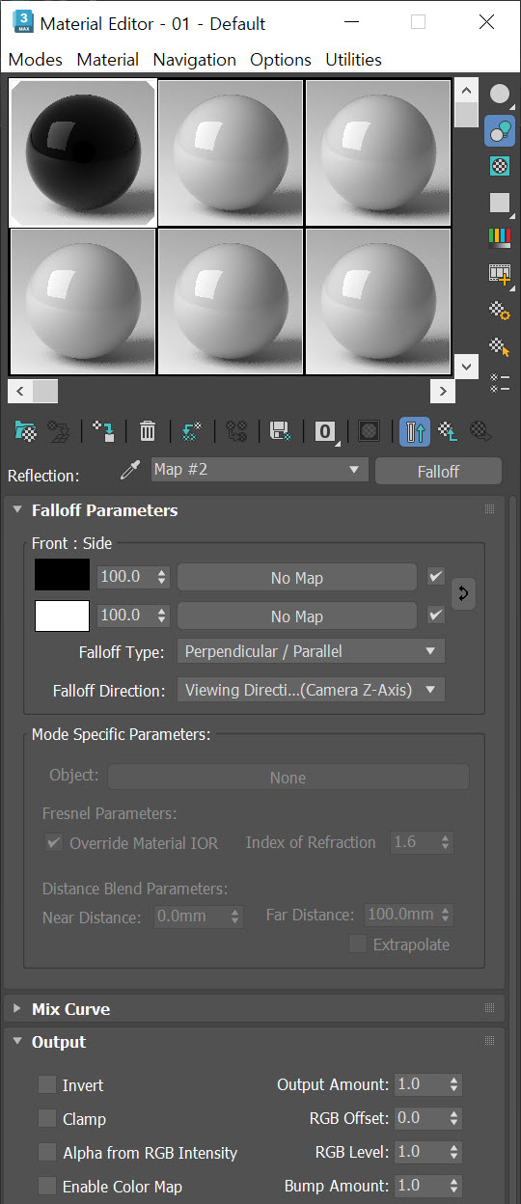Collapse the Output rollout
Viewport: 521px width, 1204px height.
[17, 1042]
